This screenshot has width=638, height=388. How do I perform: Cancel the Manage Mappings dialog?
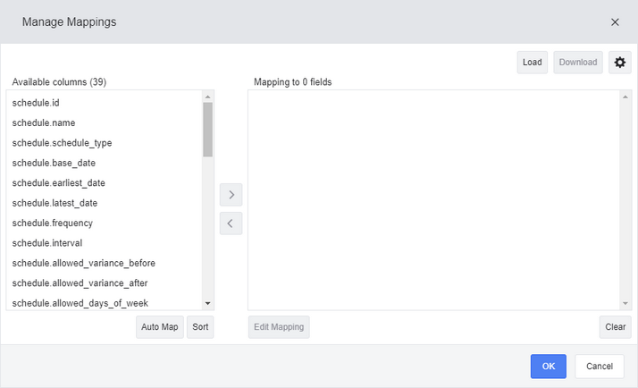coord(600,366)
